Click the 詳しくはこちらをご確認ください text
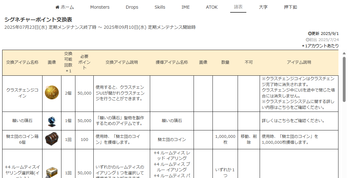The image size is (349, 178). (293, 121)
